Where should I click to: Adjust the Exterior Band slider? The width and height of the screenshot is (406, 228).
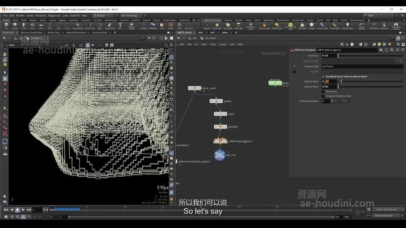pyautogui.click(x=370, y=82)
